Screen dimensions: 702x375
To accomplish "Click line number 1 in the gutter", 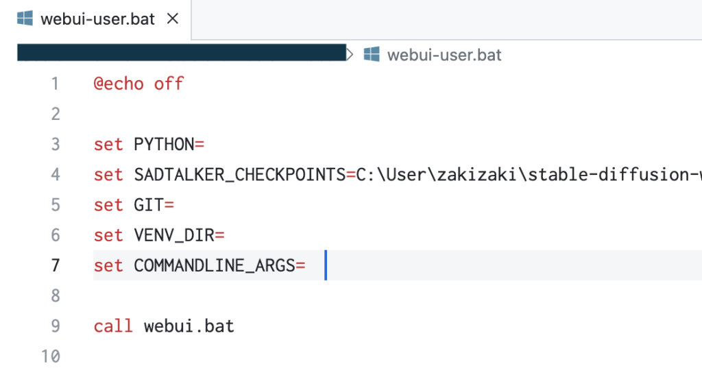I will point(55,84).
